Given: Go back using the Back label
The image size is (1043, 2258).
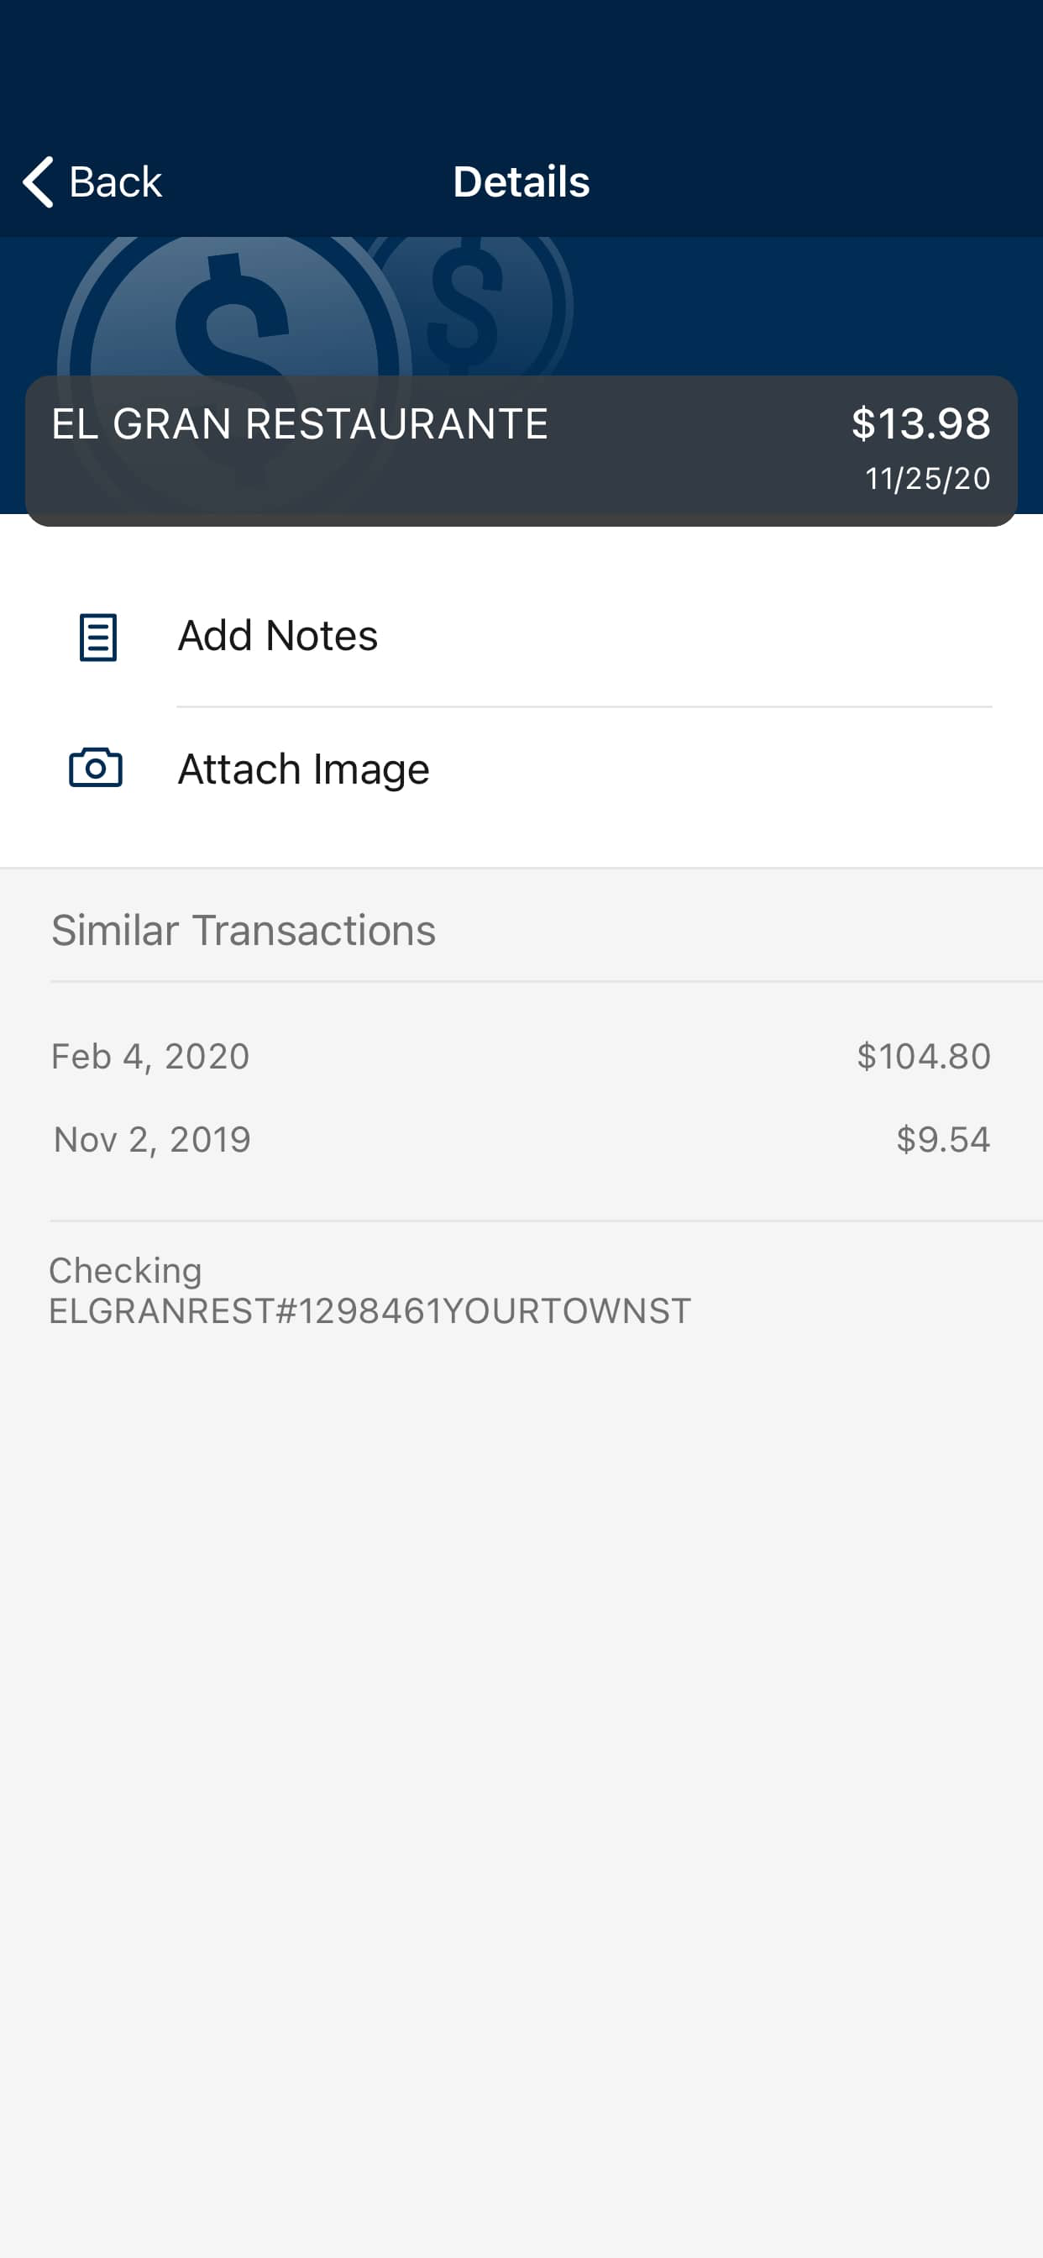Looking at the screenshot, I should pos(116,181).
